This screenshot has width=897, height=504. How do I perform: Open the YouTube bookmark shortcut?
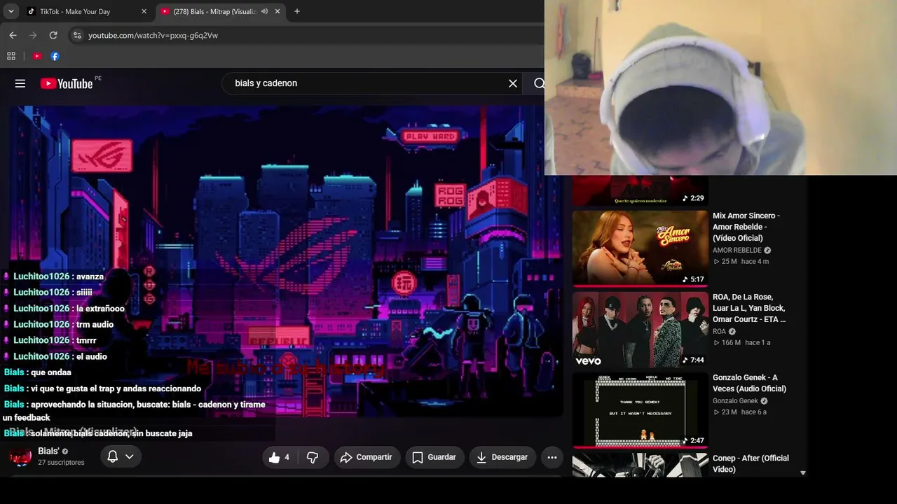pos(37,56)
